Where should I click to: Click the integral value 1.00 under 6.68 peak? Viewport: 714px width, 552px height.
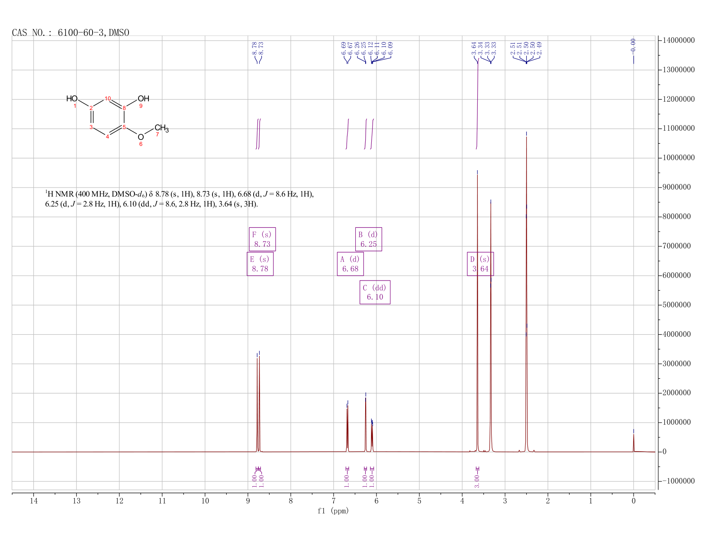click(347, 481)
